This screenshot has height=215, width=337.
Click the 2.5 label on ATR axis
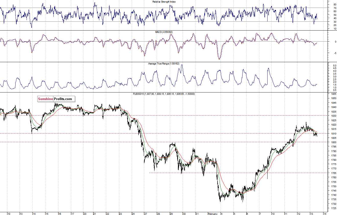(334, 79)
